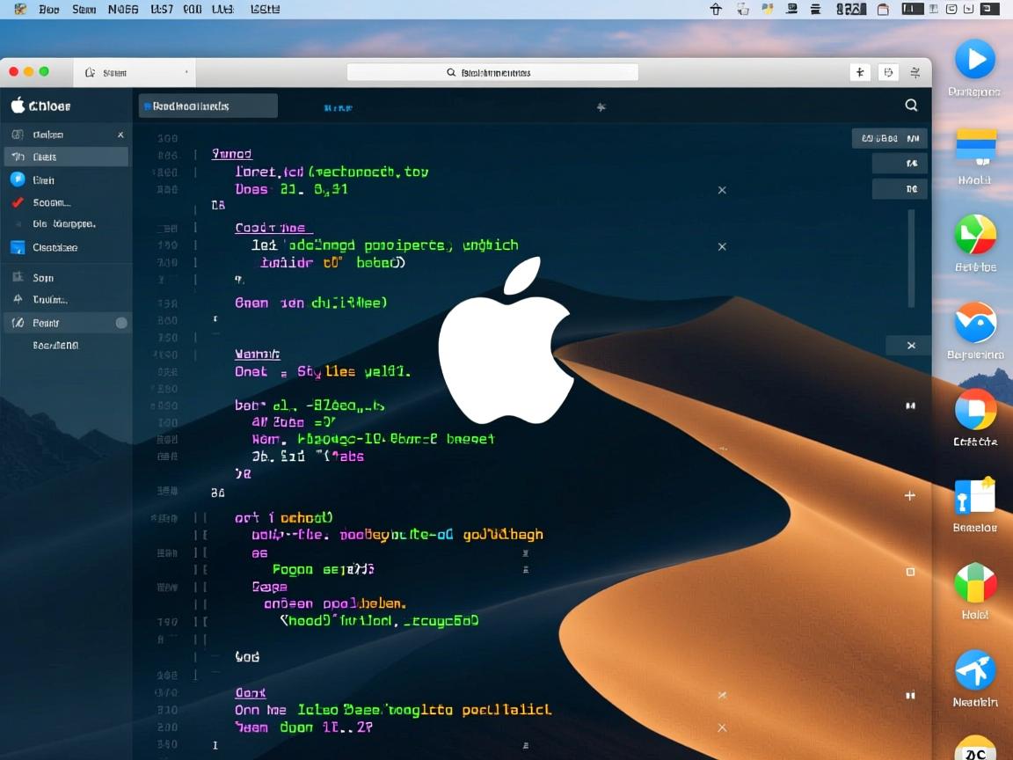Expand the title bar tab's dropdown

(x=186, y=73)
